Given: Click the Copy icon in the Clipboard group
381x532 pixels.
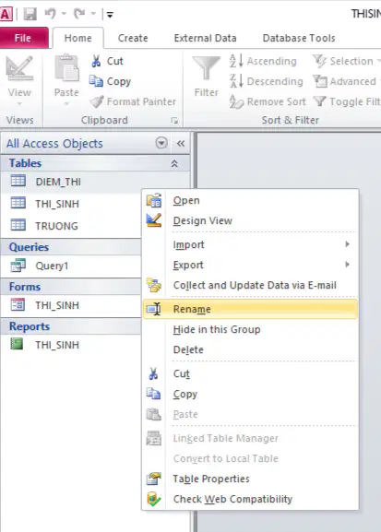Looking at the screenshot, I should click(x=96, y=81).
